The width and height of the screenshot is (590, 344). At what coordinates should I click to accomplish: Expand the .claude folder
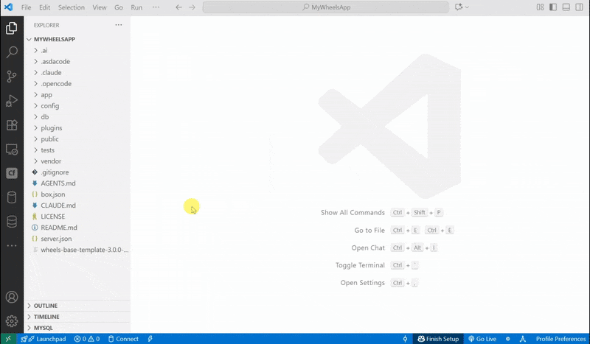[77, 73]
